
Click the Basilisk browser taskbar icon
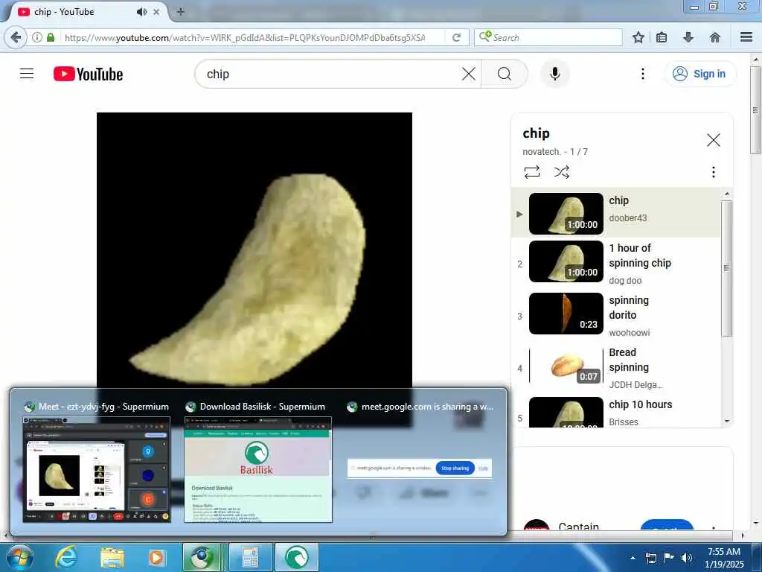pos(296,557)
